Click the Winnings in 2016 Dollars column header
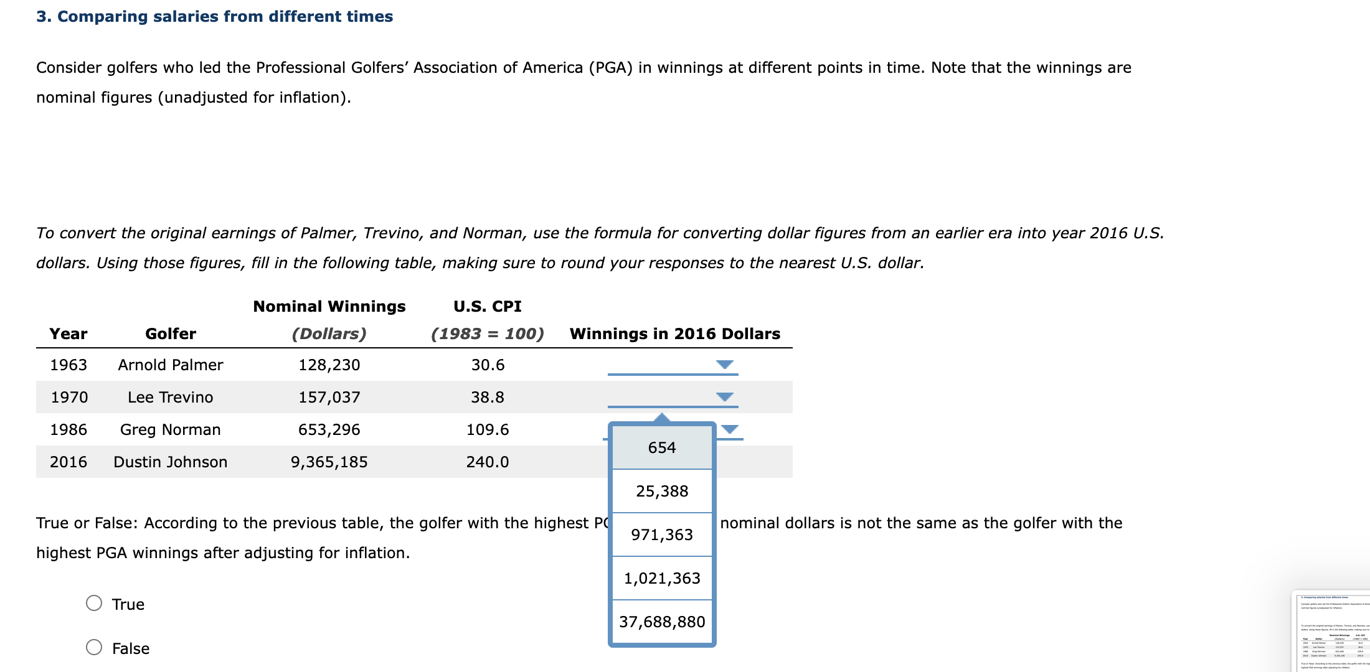This screenshot has width=1370, height=672. [x=674, y=334]
